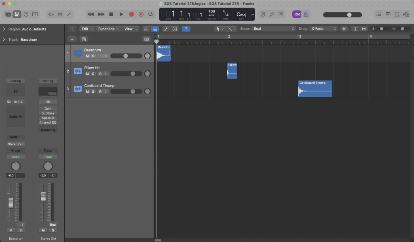
Task: Open the Mixer from the control bar
Action: 60,14
